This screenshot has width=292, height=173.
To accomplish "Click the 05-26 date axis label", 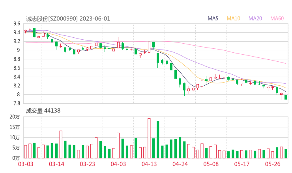I will tap(273, 164).
